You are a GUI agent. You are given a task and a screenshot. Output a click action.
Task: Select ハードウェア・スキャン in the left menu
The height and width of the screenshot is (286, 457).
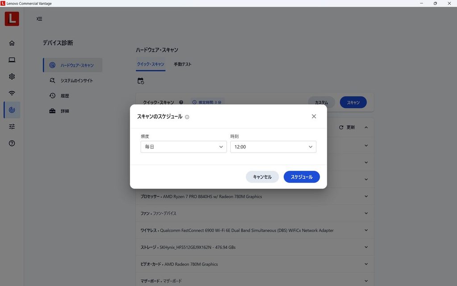point(73,65)
